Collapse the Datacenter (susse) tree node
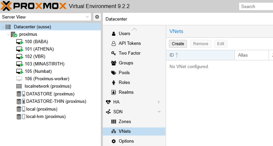 pyautogui.click(x=3, y=27)
